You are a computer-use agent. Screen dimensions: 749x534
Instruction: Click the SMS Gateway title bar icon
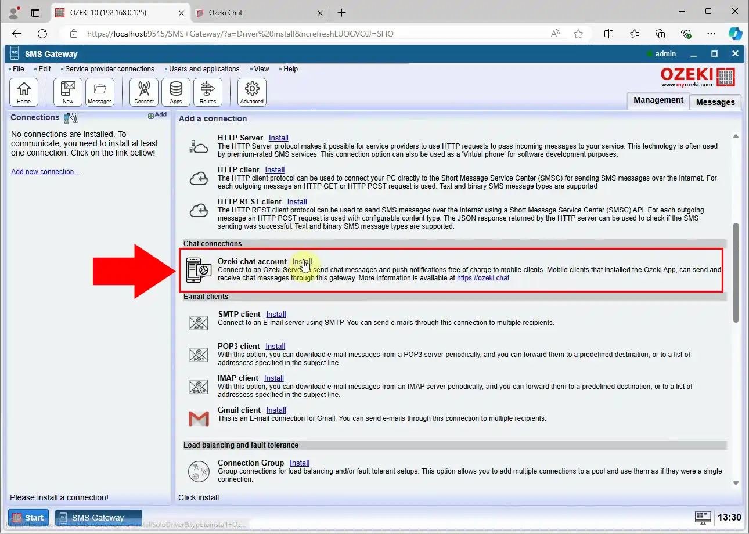point(15,53)
